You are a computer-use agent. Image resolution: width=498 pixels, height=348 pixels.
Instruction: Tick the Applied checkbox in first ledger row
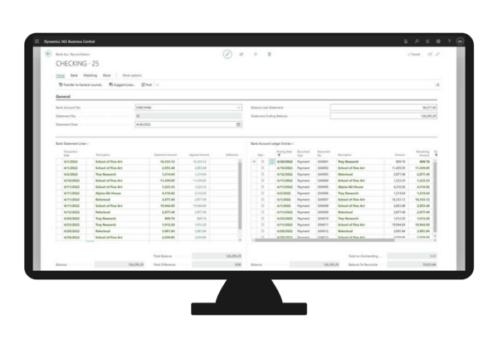(x=262, y=162)
